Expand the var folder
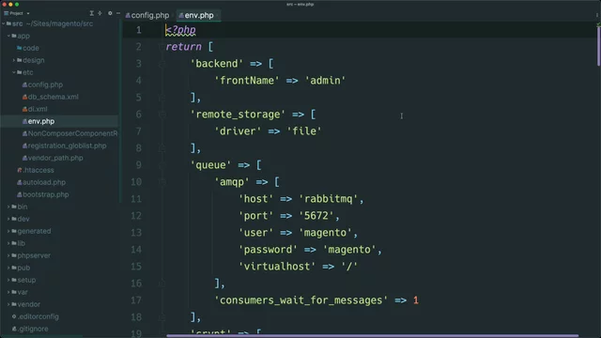This screenshot has height=338, width=601. click(x=8, y=292)
